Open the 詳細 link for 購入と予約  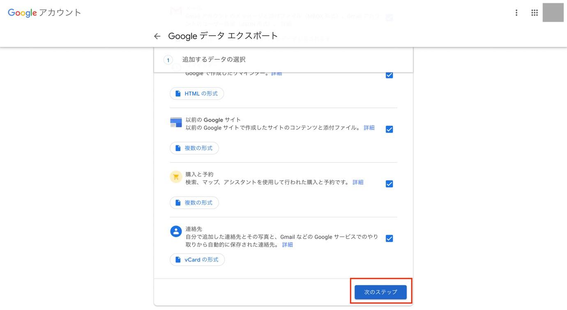358,182
